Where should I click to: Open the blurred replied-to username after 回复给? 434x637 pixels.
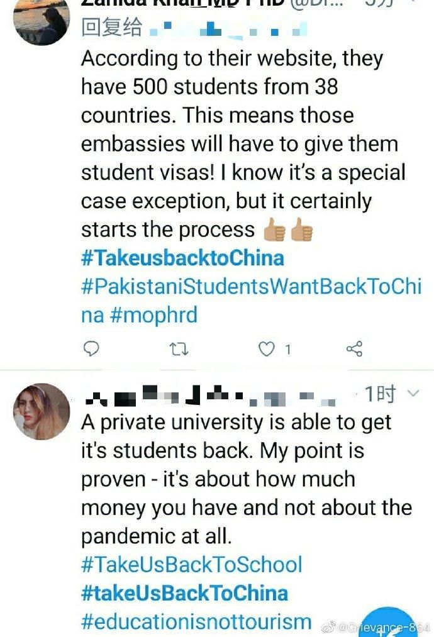228,30
